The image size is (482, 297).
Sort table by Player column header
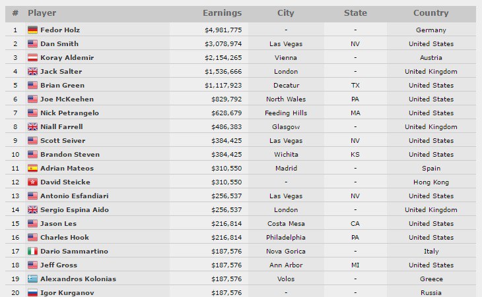coord(42,13)
